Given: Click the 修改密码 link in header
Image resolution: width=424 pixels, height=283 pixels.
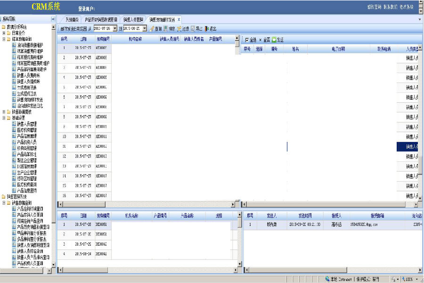Looking at the screenshot, I should pos(374,7).
